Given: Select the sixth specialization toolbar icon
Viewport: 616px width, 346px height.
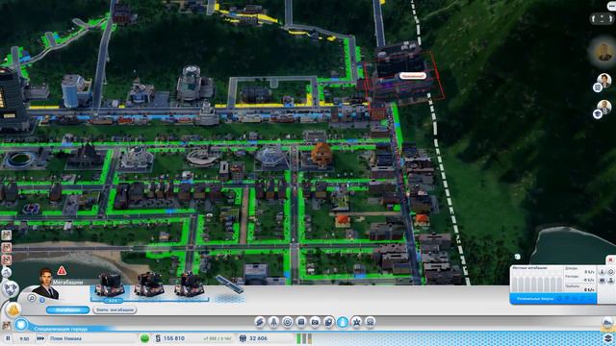Looking at the screenshot, I should pyautogui.click(x=329, y=322).
